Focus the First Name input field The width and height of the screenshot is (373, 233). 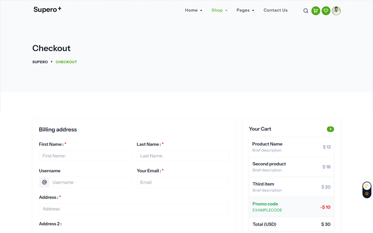[x=85, y=156]
